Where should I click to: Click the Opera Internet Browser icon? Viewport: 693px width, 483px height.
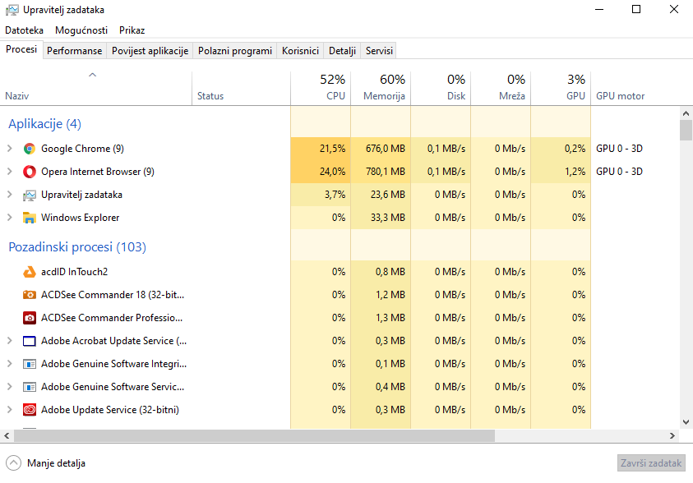(x=29, y=172)
